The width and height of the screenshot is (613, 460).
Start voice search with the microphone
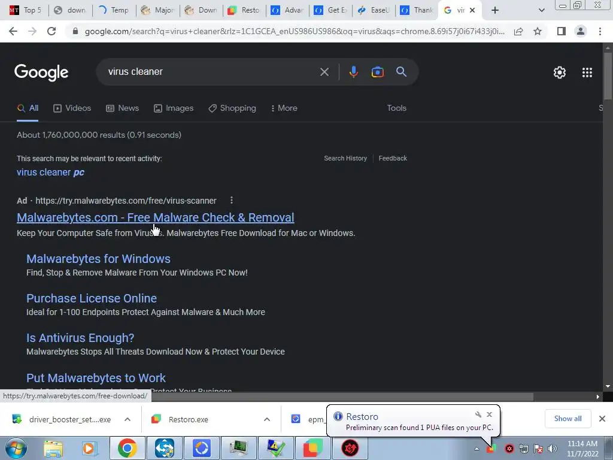[353, 72]
